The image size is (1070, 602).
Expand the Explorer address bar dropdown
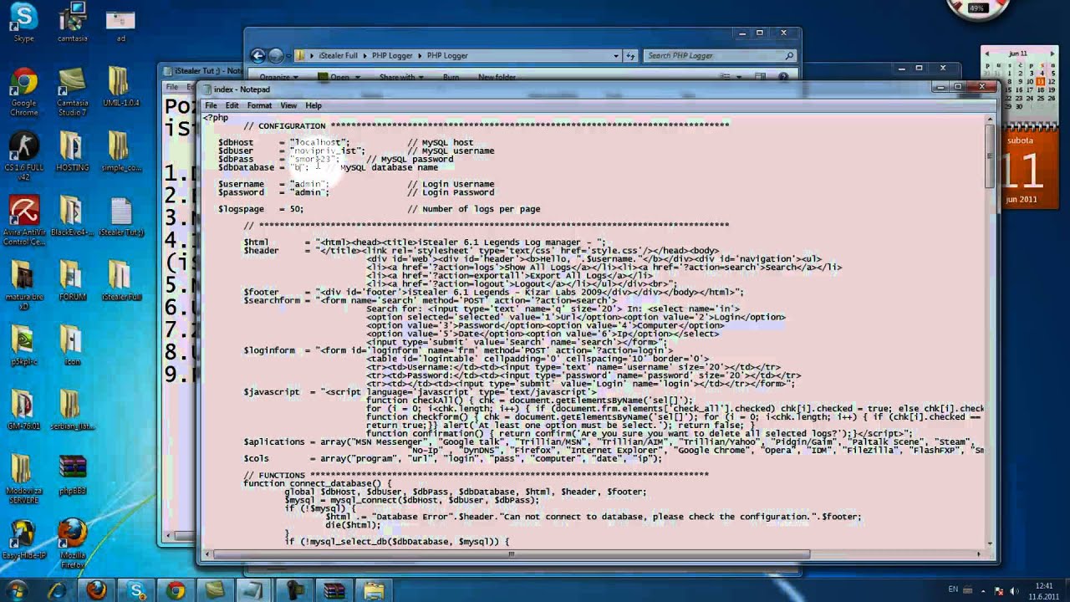(617, 56)
